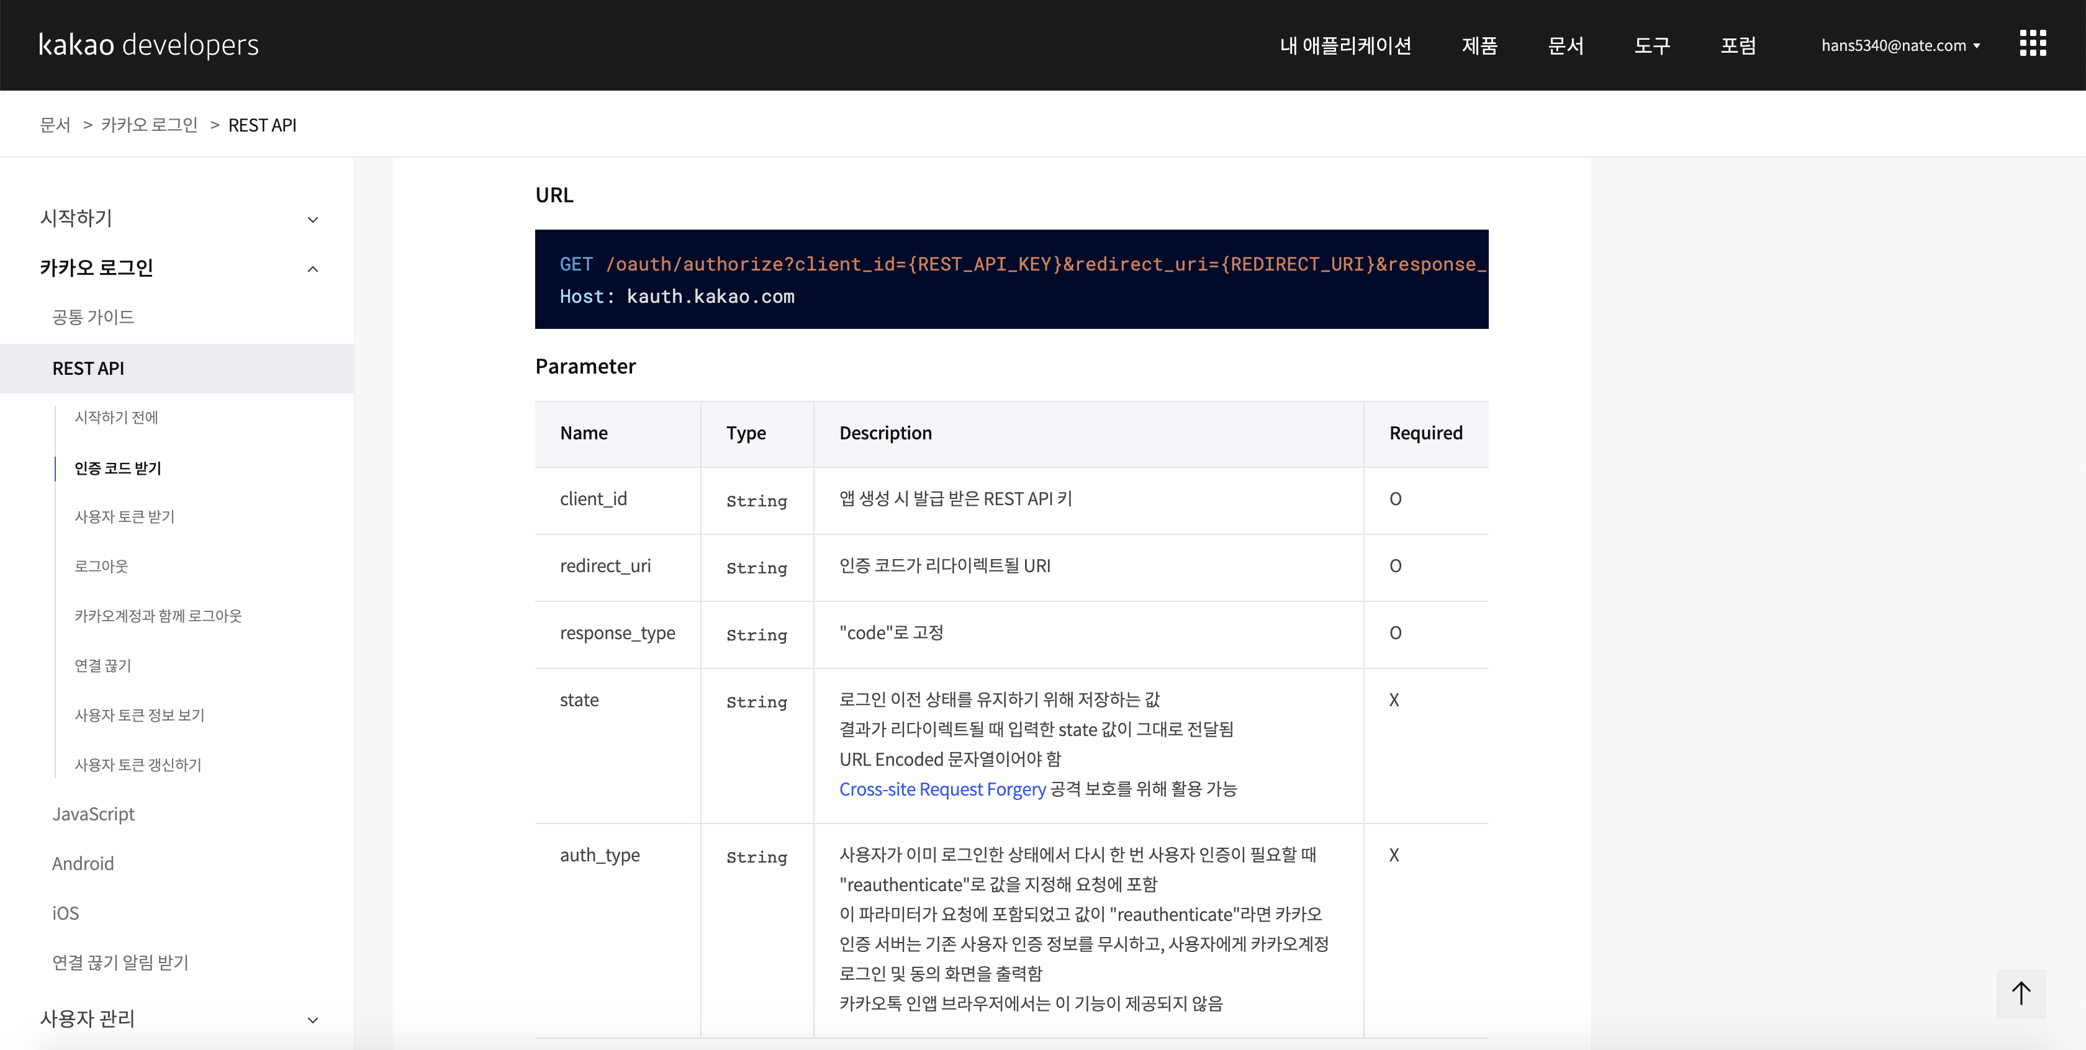Screen dimensions: 2086x1050
Task: Click the Required column header
Action: (x=1426, y=433)
